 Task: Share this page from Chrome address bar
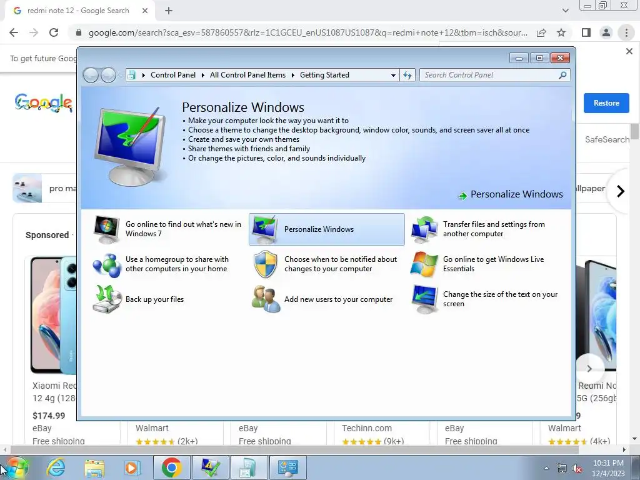[541, 32]
